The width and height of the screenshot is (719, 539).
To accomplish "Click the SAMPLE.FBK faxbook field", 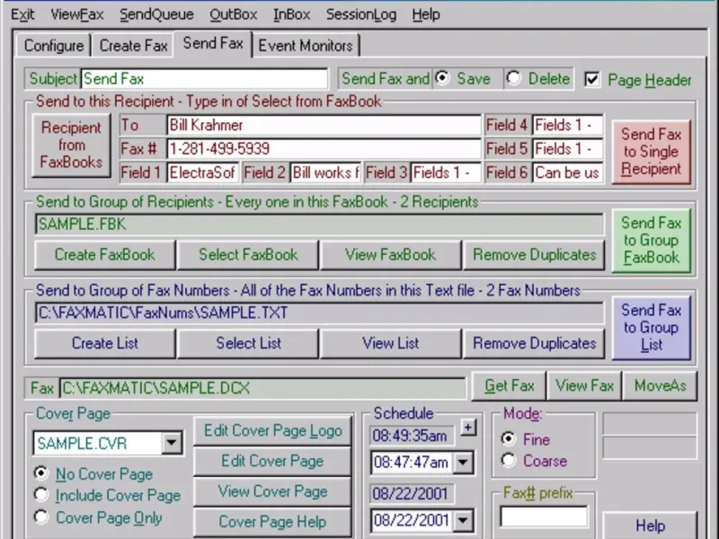I will click(319, 225).
